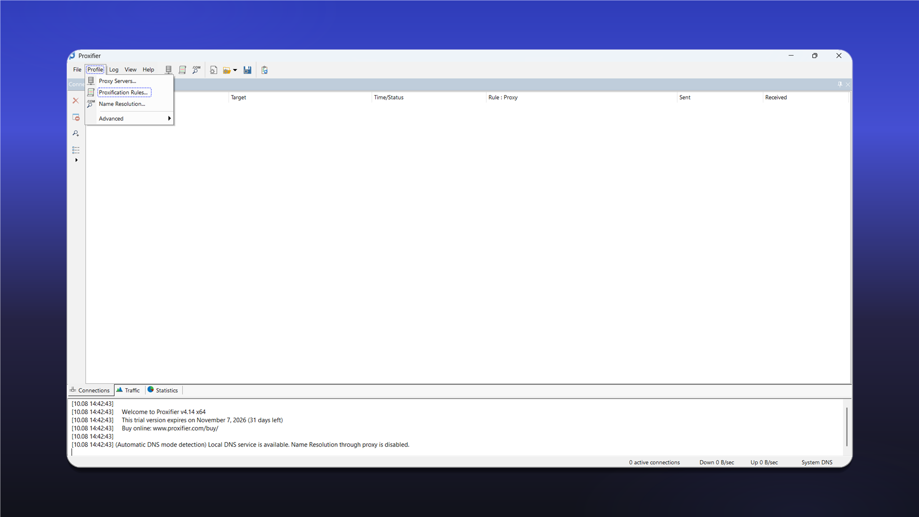Expand the open profile dropdown arrow

coord(235,70)
